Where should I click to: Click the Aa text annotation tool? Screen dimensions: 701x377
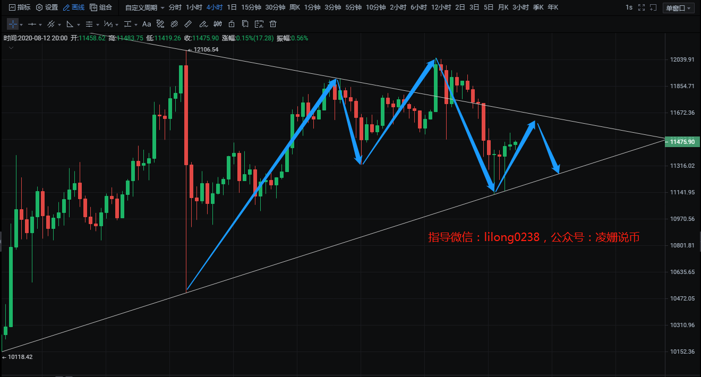click(147, 24)
